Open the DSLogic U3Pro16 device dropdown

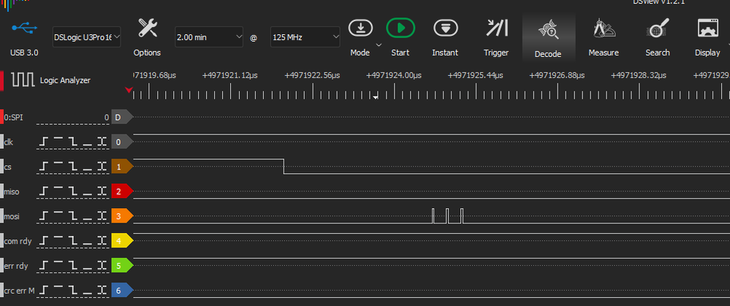87,37
